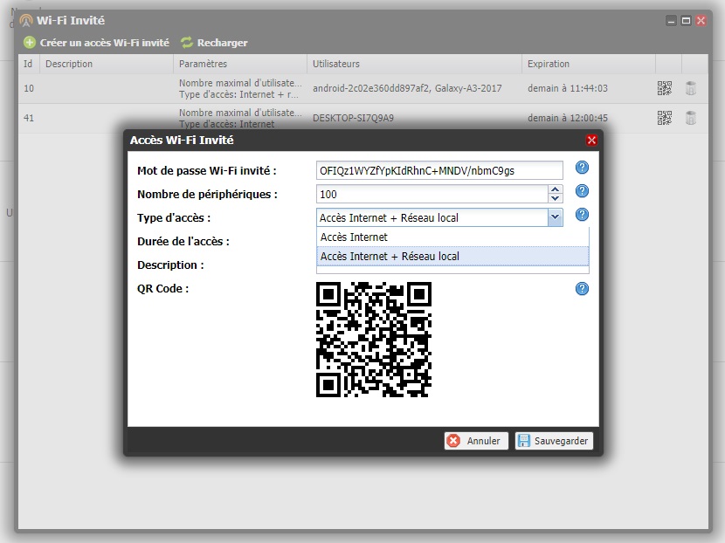This screenshot has height=543, width=725.
Task: Click help icon next to Wi-Fi password
Action: click(x=582, y=168)
